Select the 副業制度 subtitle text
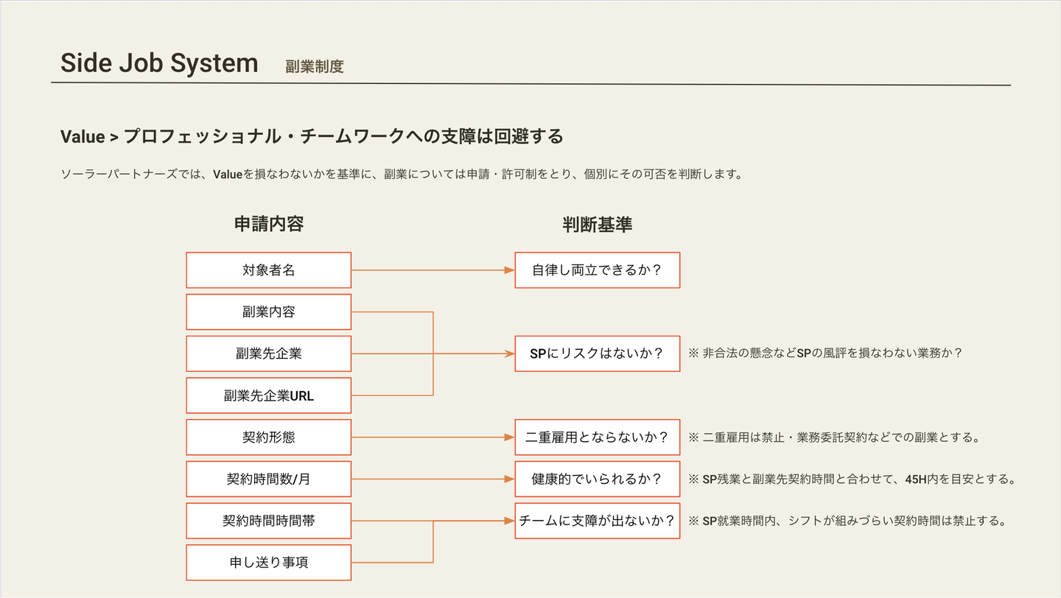This screenshot has height=598, width=1061. pyautogui.click(x=315, y=67)
